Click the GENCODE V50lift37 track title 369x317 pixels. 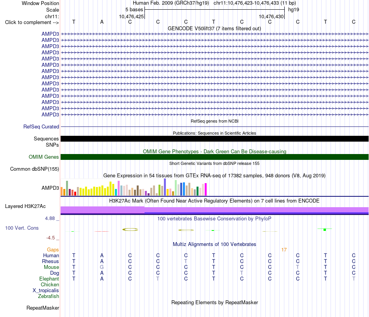coord(214,28)
